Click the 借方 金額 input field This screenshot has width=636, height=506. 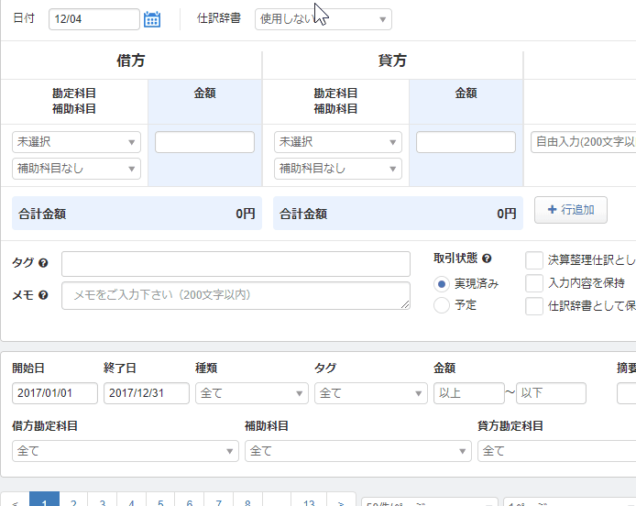coord(204,142)
